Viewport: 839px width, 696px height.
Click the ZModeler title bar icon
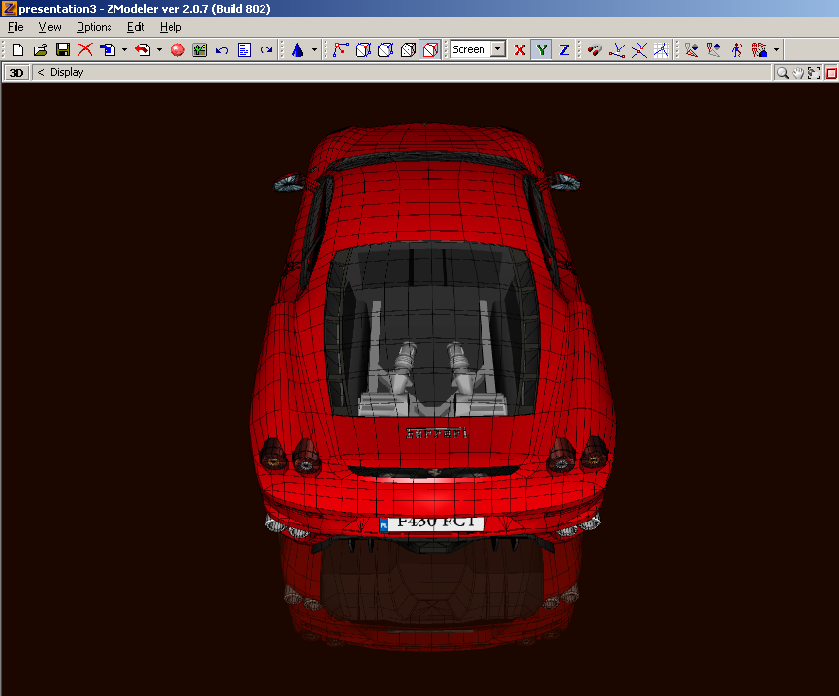tap(10, 9)
